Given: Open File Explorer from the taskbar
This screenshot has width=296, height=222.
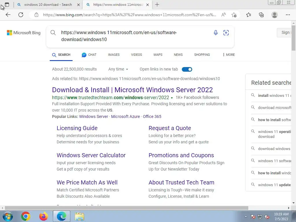Looking at the screenshot, I should pyautogui.click(x=79, y=217).
